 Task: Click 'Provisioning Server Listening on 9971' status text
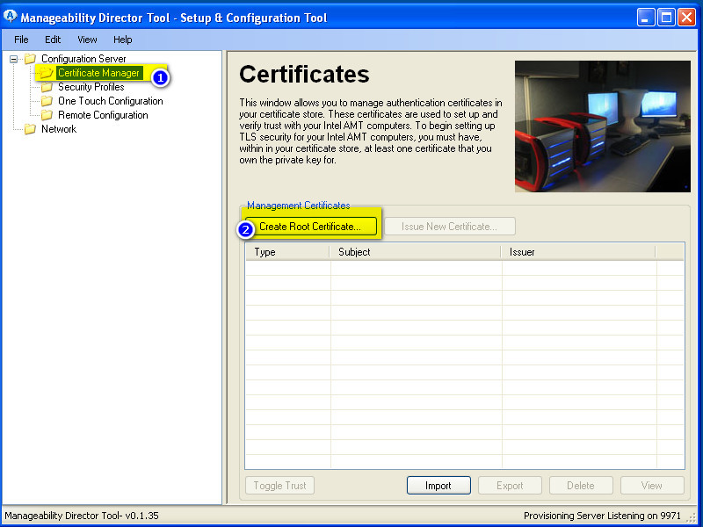click(602, 516)
